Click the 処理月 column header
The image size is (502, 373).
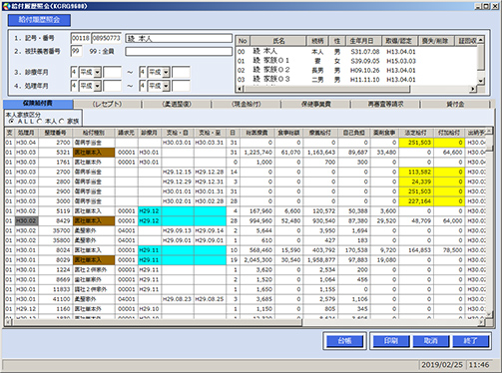pos(26,133)
